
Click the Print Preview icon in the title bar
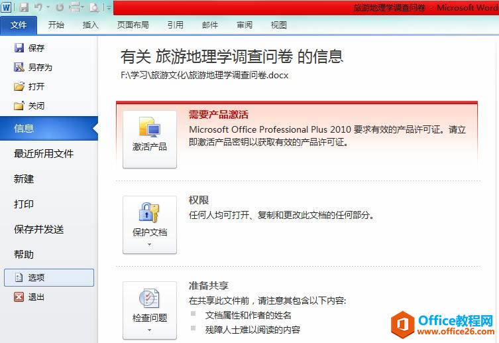[94, 7]
